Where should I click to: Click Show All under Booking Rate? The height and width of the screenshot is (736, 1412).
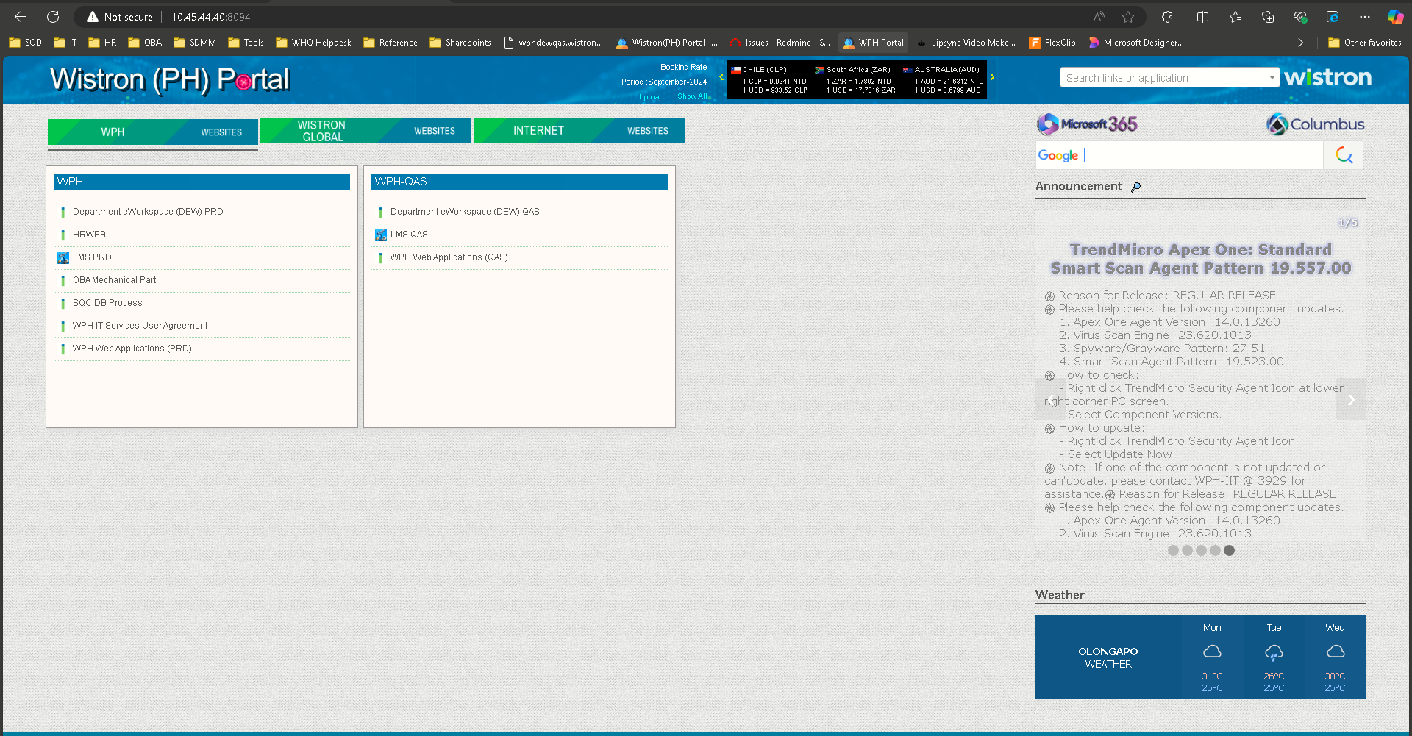693,96
